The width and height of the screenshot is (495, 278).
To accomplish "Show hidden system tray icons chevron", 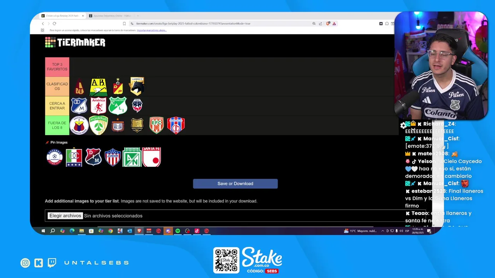I will 383,231.
